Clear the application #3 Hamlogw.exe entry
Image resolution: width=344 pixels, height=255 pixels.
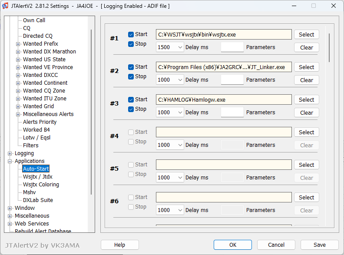click(306, 113)
